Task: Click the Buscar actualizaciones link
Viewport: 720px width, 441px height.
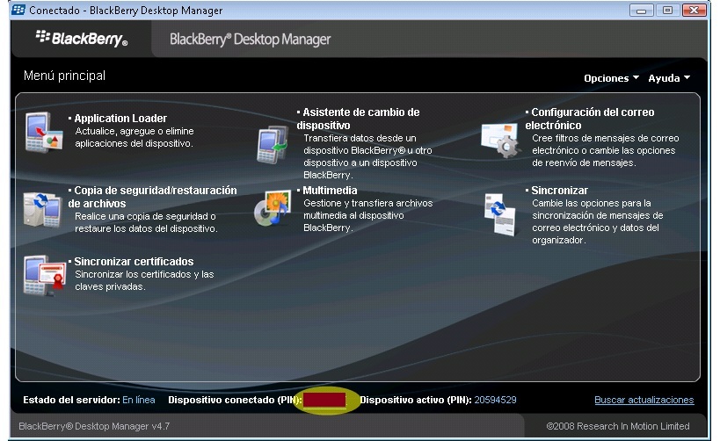Action: point(644,400)
